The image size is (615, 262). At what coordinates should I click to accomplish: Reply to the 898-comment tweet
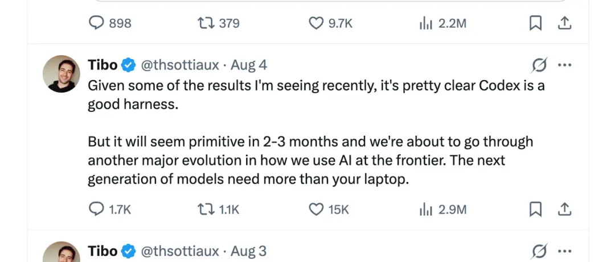point(110,23)
